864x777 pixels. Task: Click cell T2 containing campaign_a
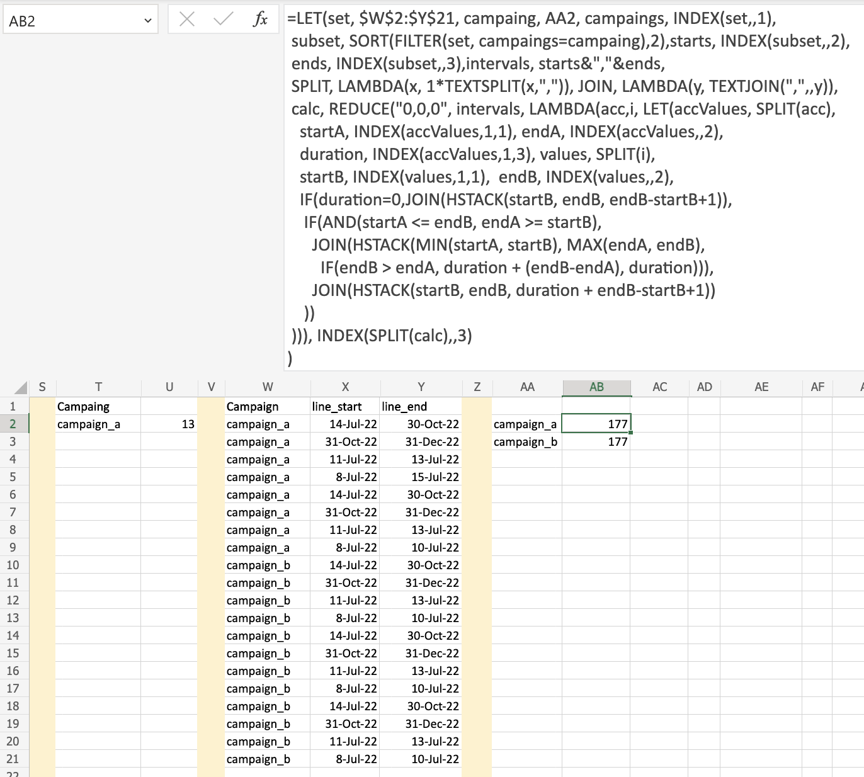click(98, 424)
